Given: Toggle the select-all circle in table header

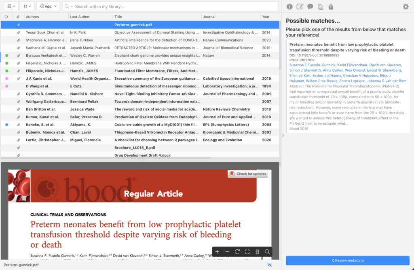Looking at the screenshot, I should [6, 17].
